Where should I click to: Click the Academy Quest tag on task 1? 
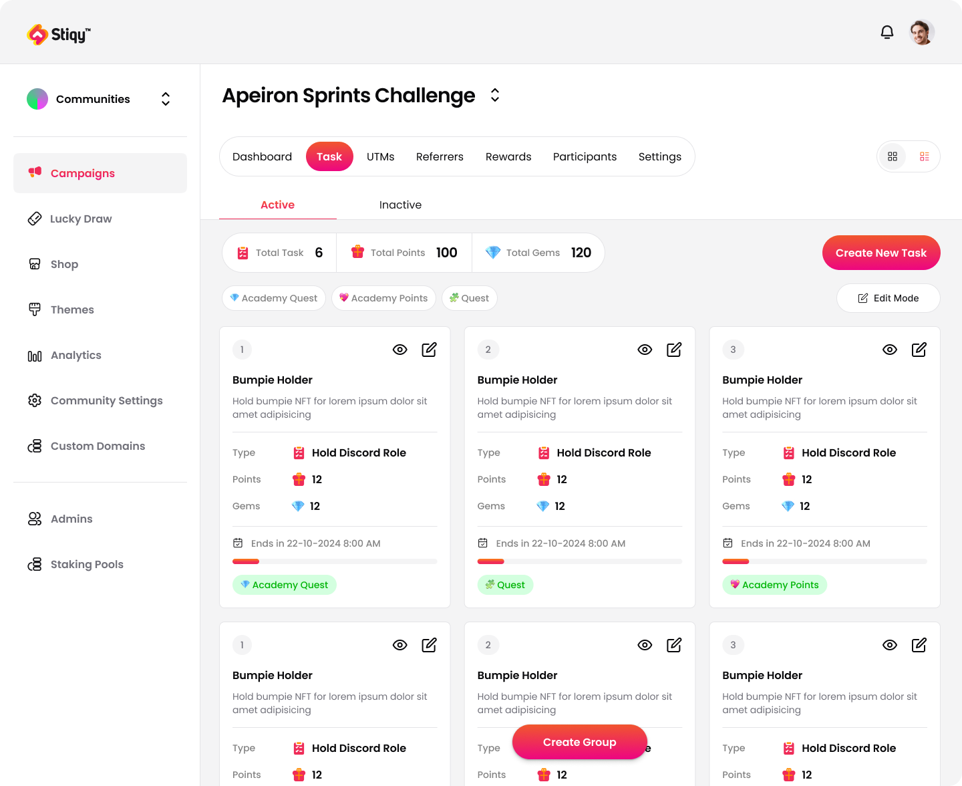tap(285, 585)
